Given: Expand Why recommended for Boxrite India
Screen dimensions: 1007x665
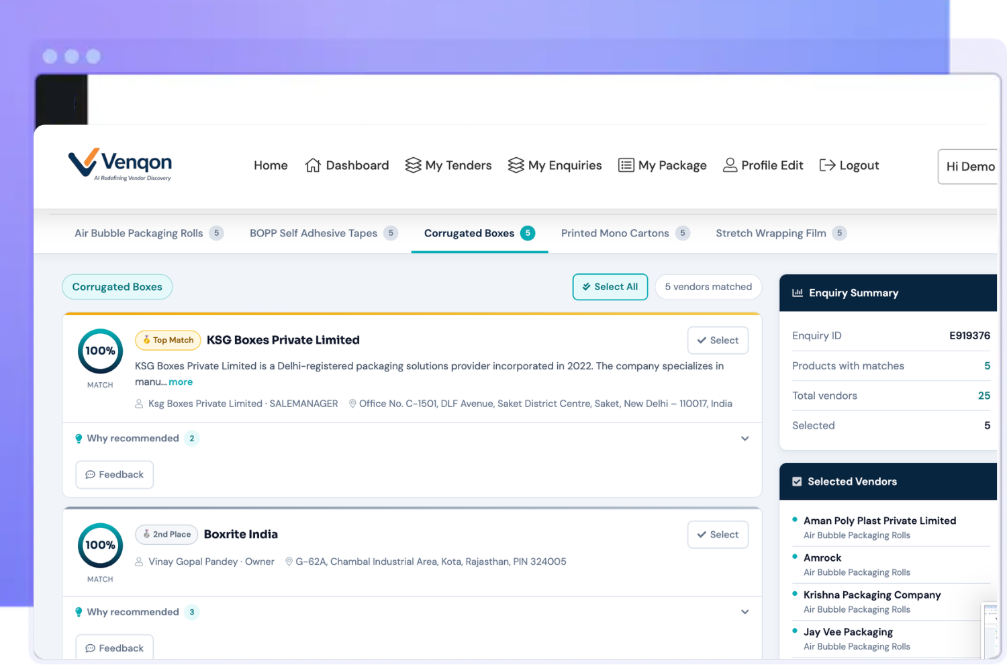Looking at the screenshot, I should [745, 612].
